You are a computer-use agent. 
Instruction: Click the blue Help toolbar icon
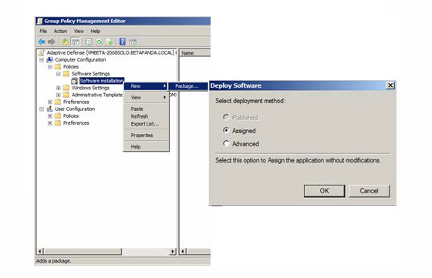click(123, 42)
